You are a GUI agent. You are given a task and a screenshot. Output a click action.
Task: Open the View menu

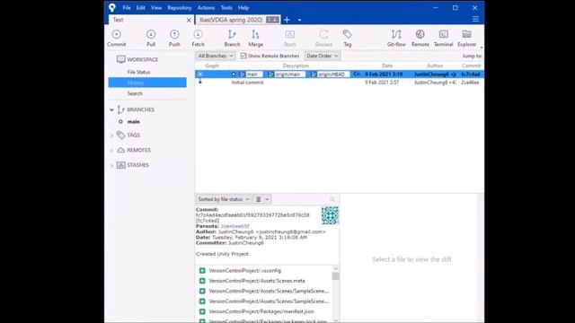[x=156, y=8]
